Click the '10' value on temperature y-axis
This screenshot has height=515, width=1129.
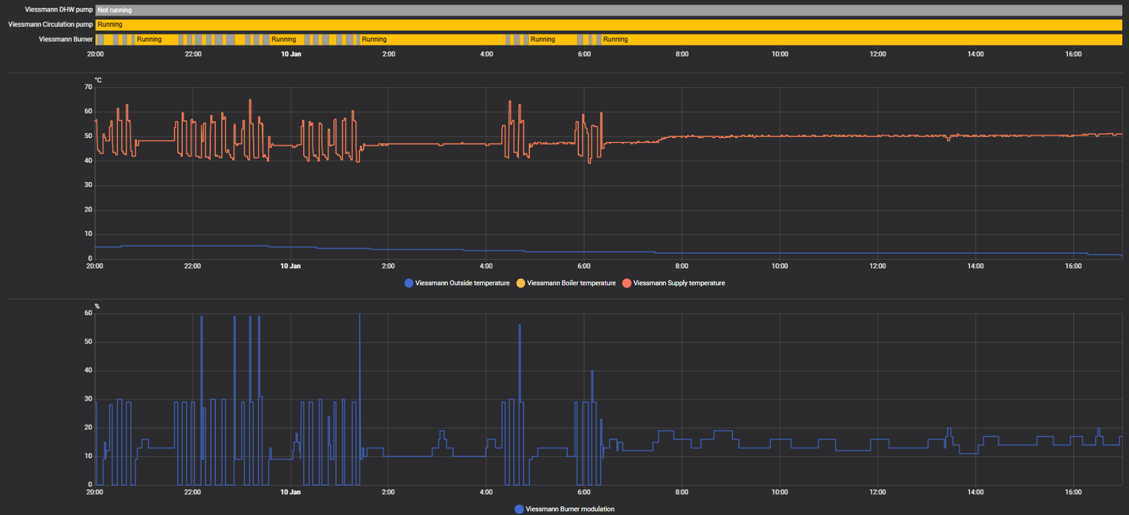(89, 234)
